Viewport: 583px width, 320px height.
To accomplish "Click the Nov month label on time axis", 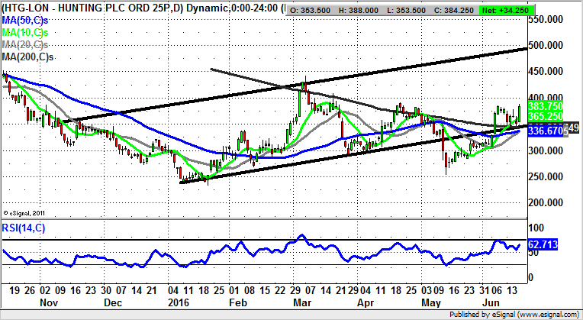I will click(47, 302).
